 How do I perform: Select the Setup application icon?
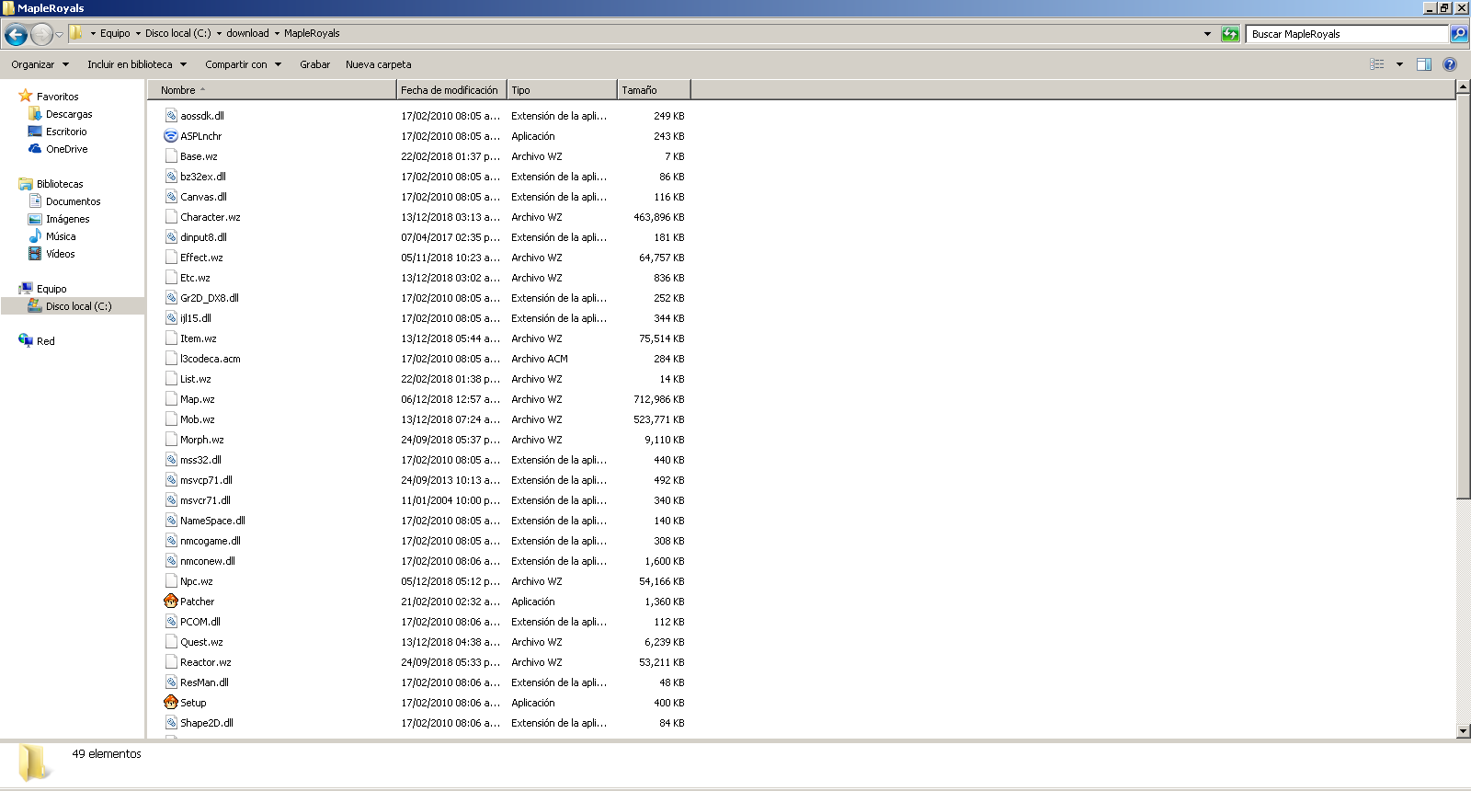(x=171, y=703)
